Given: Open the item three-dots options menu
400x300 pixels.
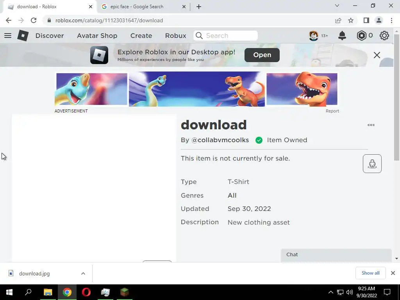Looking at the screenshot, I should pos(371,125).
